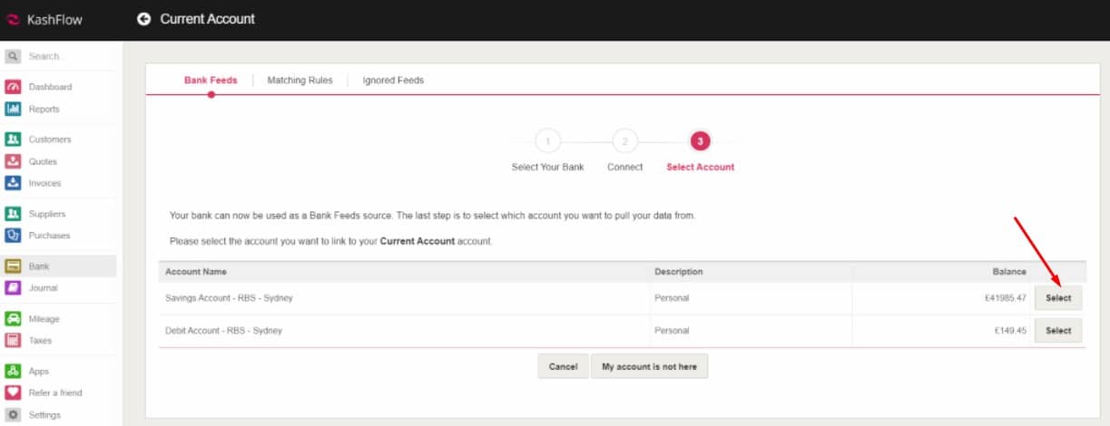Click the back arrow beside Current Account
The height and width of the screenshot is (426, 1110).
[x=143, y=19]
